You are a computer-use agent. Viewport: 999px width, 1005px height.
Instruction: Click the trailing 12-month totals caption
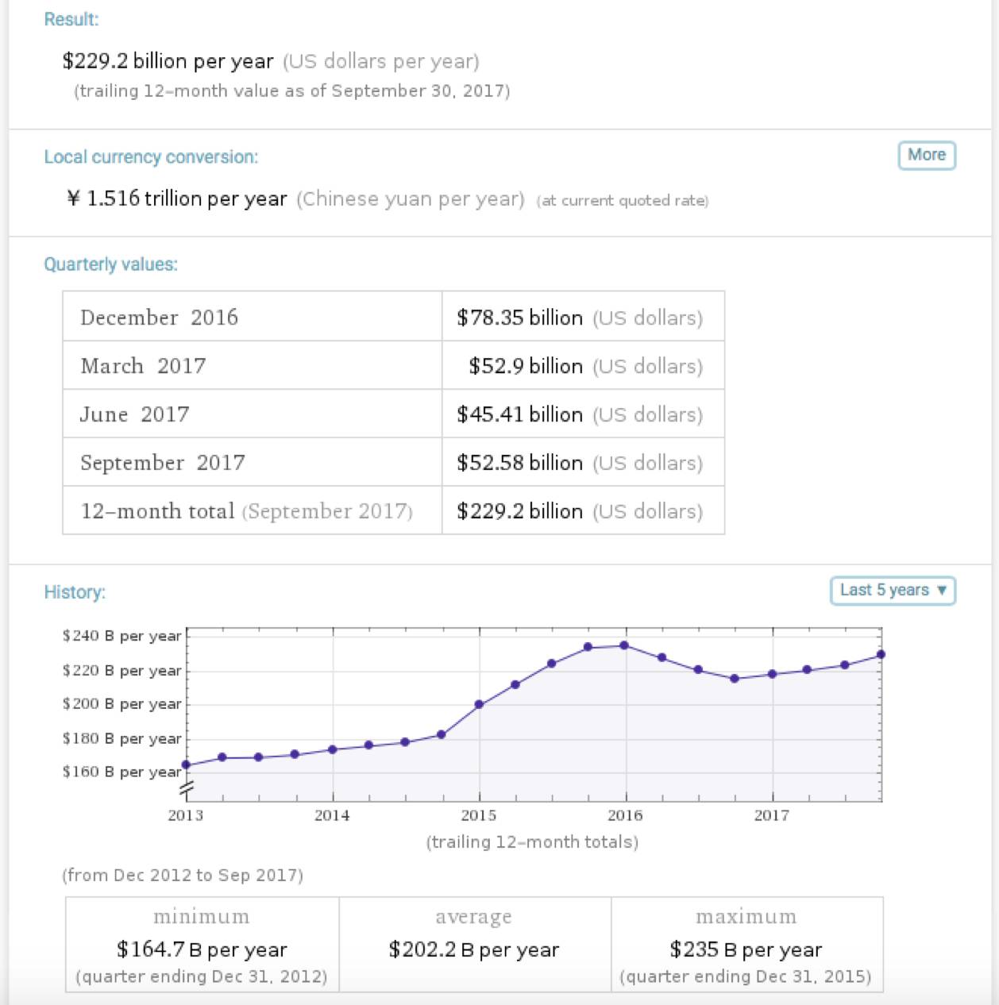pyautogui.click(x=533, y=841)
